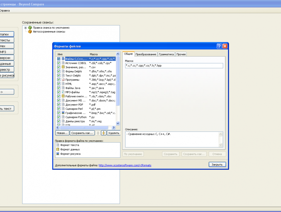Click the Рабочие книги spreadsheet icon
This screenshot has width=281, height=212.
(63, 96)
